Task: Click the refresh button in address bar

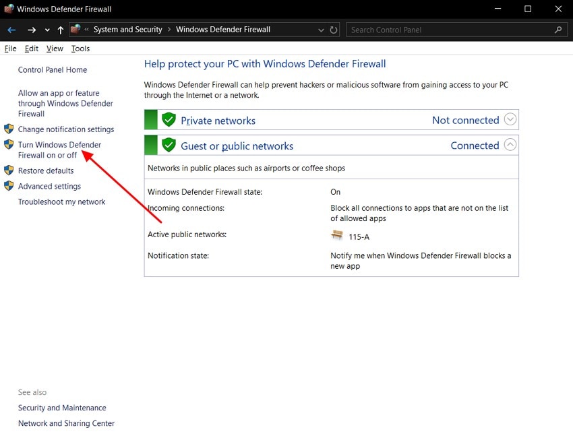Action: click(334, 30)
